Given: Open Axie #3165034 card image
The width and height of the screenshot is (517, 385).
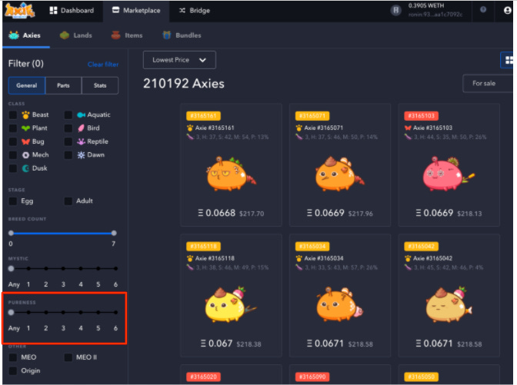Looking at the screenshot, I should pos(339,304).
